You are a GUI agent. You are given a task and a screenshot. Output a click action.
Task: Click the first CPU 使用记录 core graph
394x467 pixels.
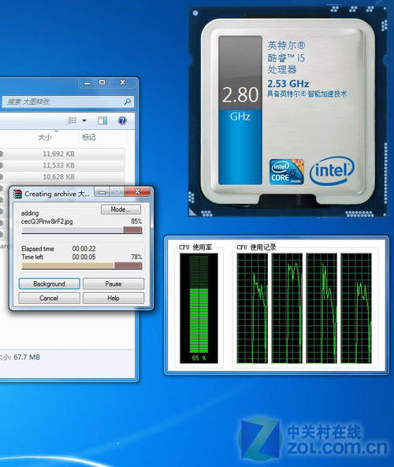(x=252, y=308)
